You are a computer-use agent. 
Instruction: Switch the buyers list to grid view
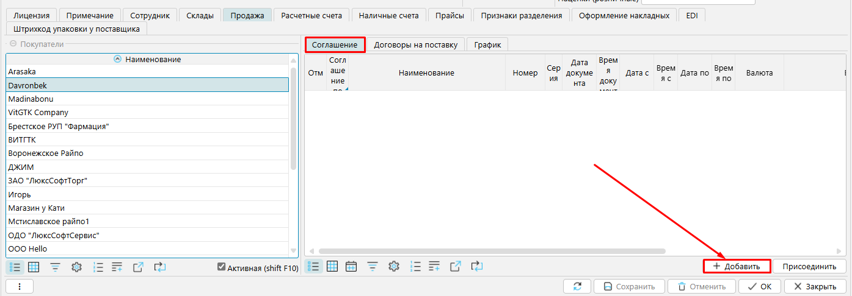coord(34,267)
